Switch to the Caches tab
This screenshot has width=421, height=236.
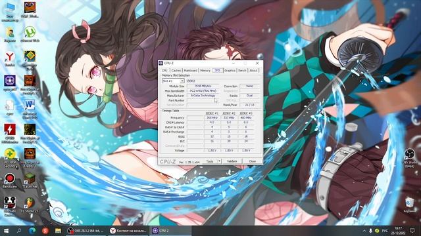point(176,70)
